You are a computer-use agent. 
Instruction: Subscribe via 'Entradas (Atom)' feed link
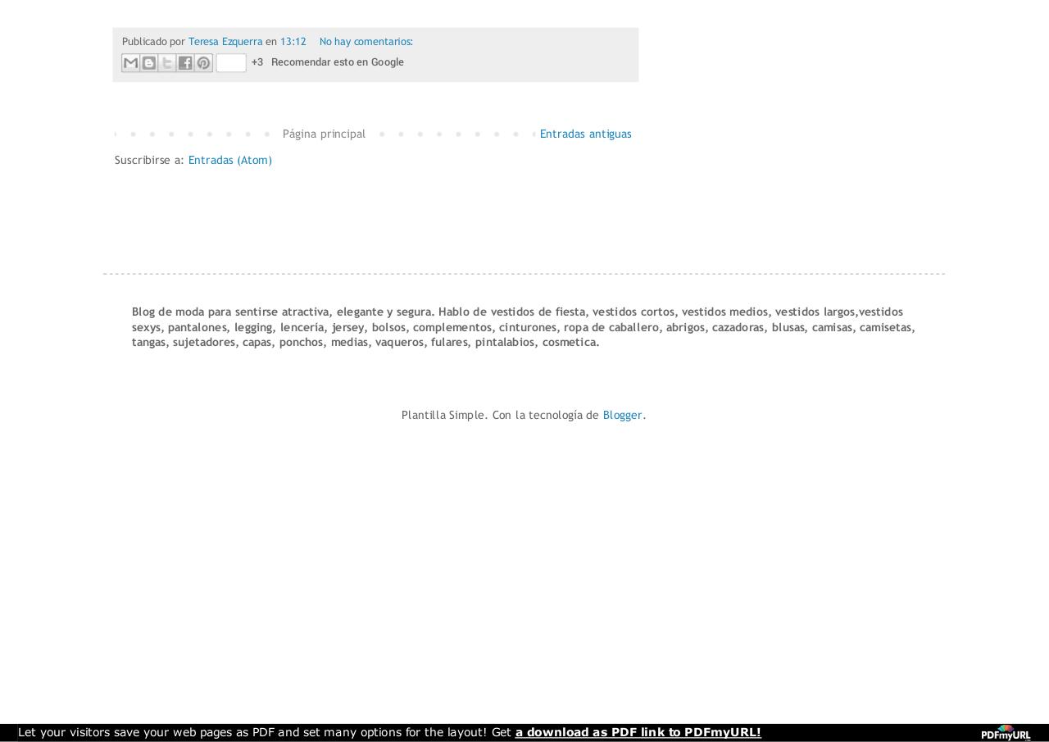229,160
